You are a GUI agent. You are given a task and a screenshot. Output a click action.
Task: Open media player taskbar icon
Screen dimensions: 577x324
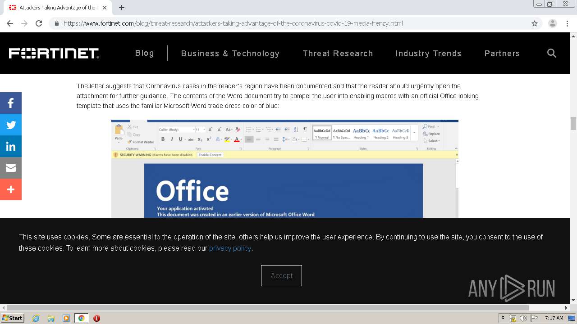point(66,318)
